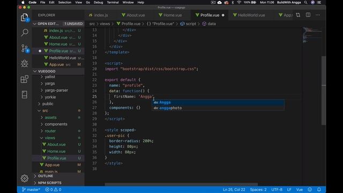The width and height of the screenshot is (343, 193).
Task: Show errors and warnings problems count
Action: point(53,189)
